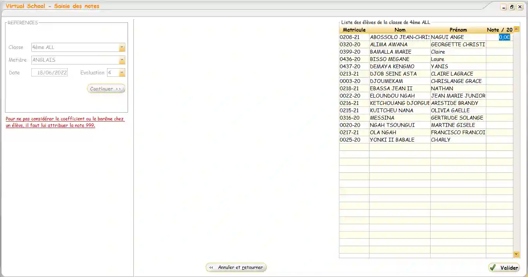Open the Matière dropdown showing ANGLAIS
Viewport: 528px width, 277px height.
122,60
